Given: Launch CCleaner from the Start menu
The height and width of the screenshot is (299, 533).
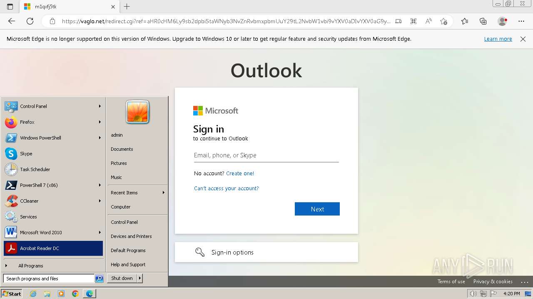Looking at the screenshot, I should pos(53,201).
